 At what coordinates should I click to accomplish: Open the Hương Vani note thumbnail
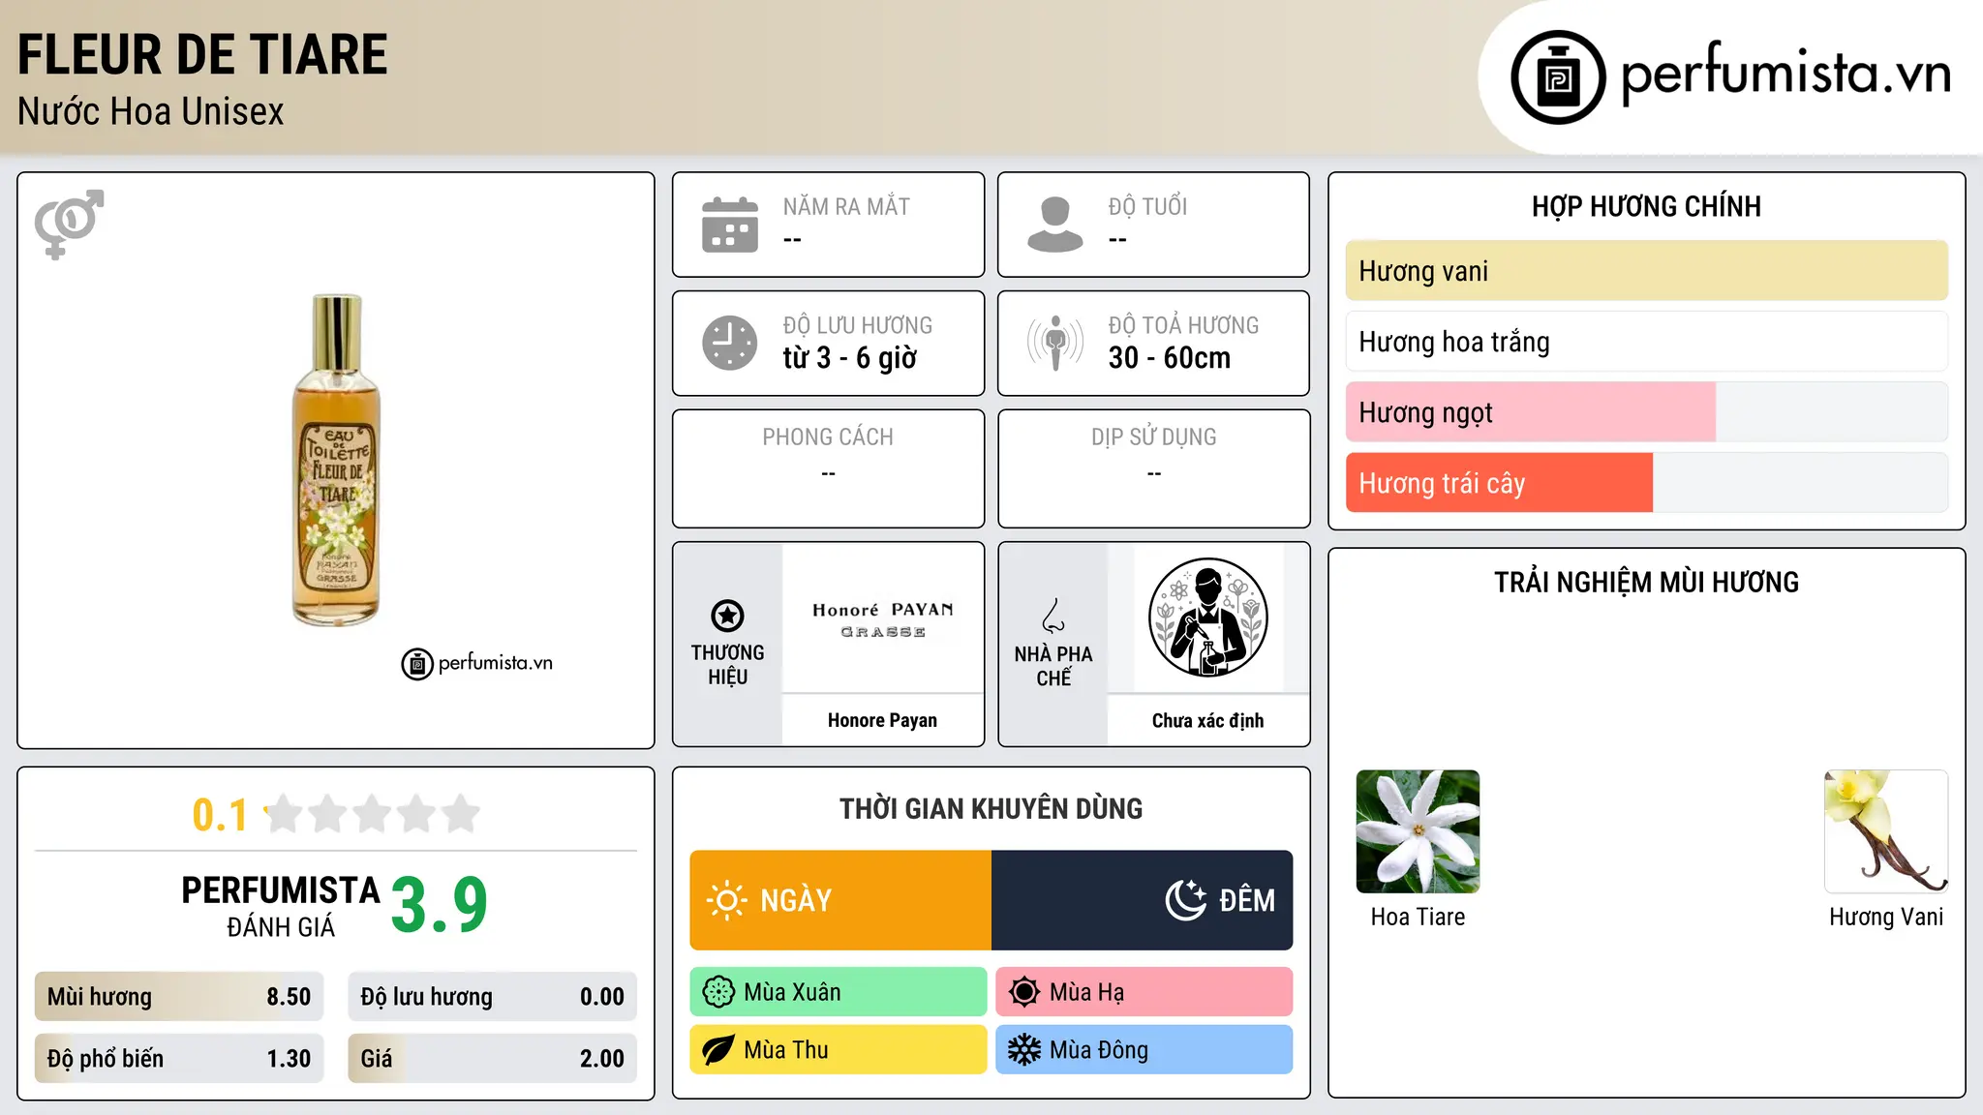tap(1886, 831)
